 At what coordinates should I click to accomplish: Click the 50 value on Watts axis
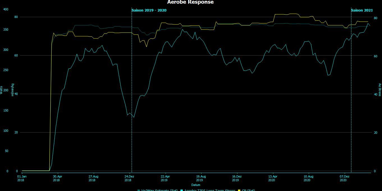tap(6, 151)
